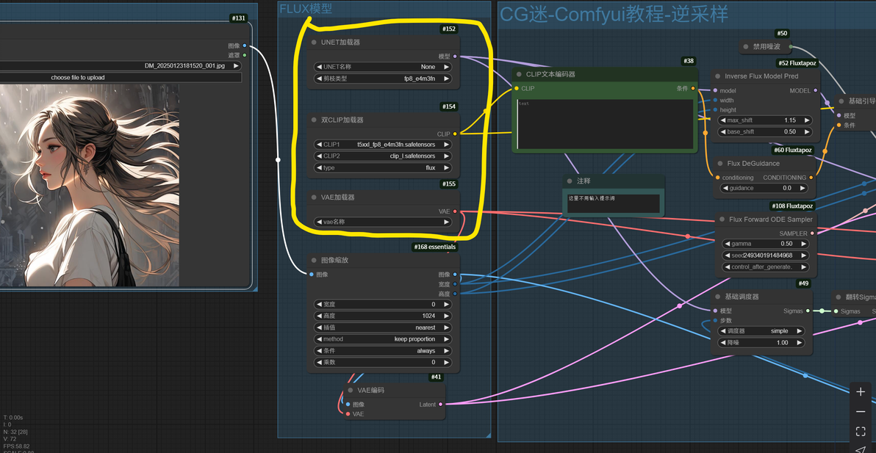Click choose file to upload button

tap(78, 78)
